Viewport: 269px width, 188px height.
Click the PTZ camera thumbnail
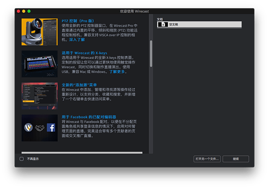tap(39, 32)
